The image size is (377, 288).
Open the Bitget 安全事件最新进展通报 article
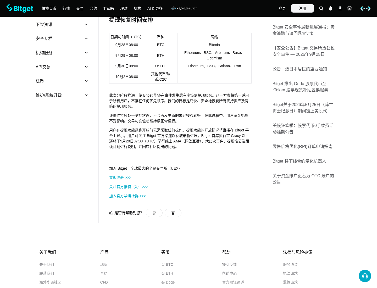pyautogui.click(x=304, y=30)
